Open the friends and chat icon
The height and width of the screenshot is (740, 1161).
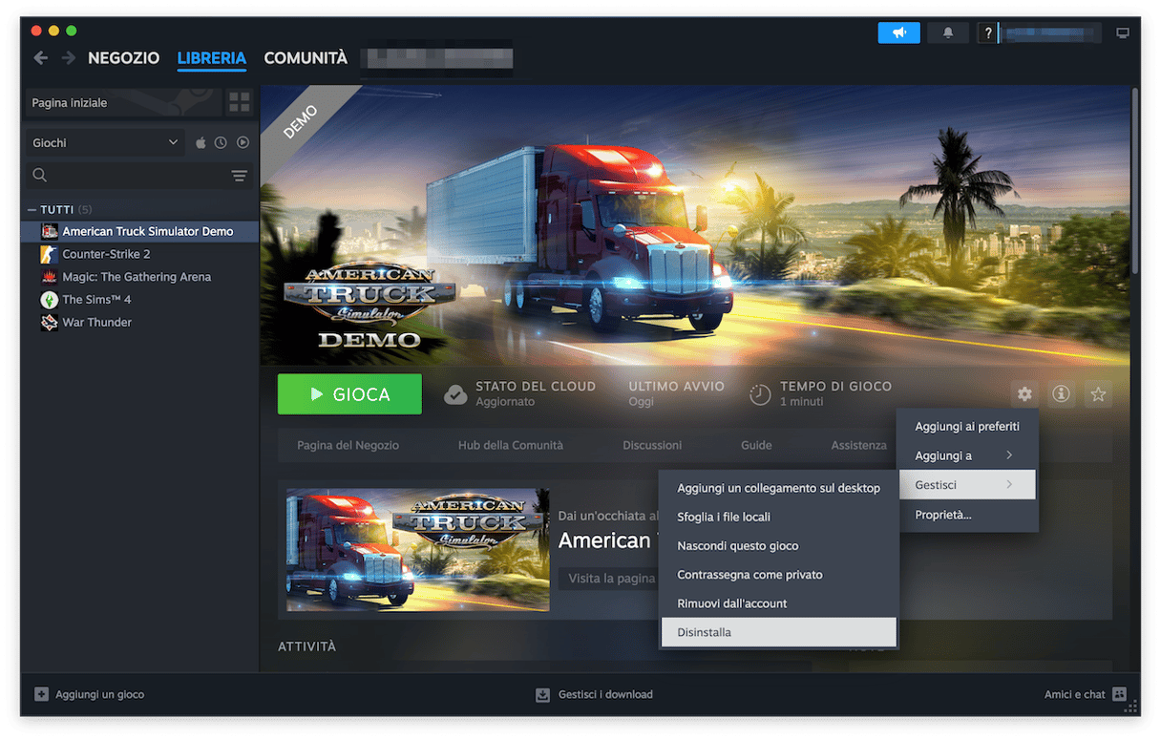tap(1119, 694)
